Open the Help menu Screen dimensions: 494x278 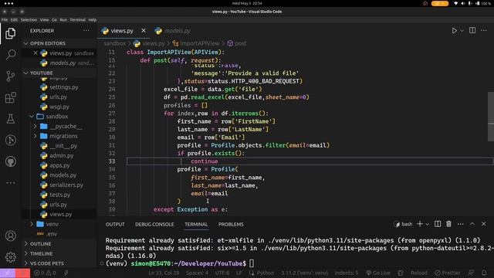coord(93,20)
